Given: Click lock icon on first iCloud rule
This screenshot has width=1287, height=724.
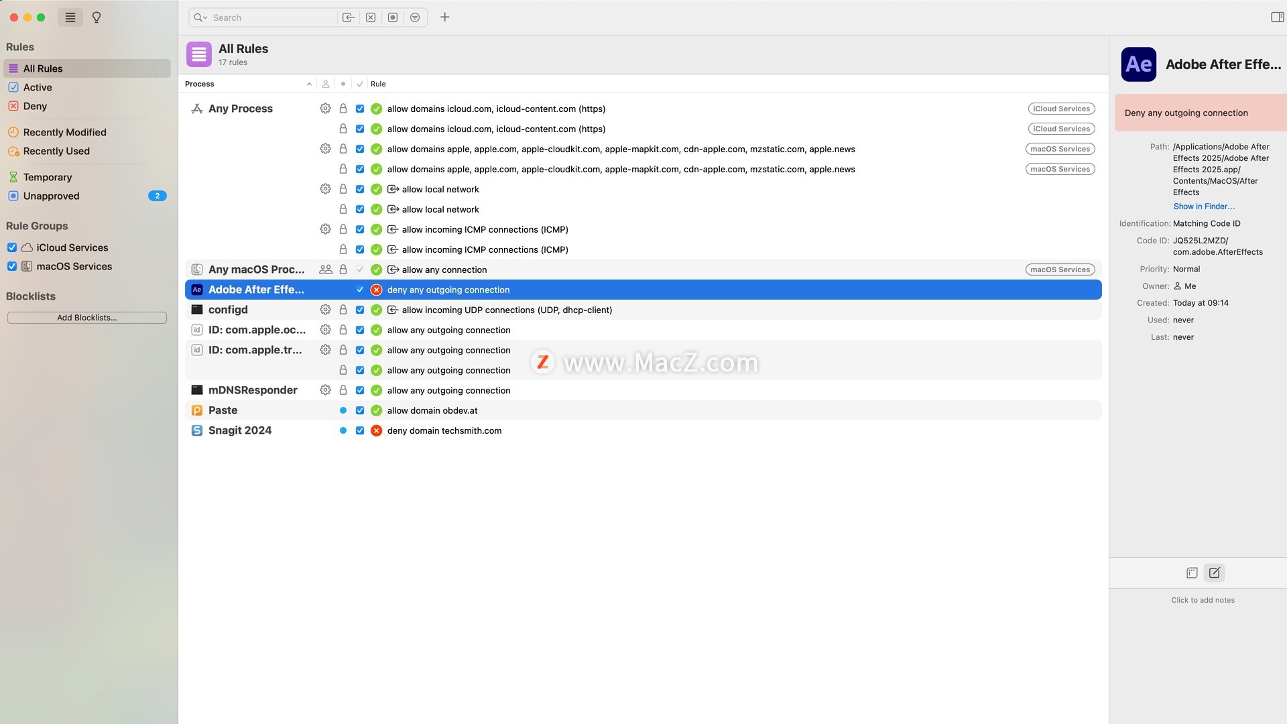Looking at the screenshot, I should pyautogui.click(x=343, y=109).
